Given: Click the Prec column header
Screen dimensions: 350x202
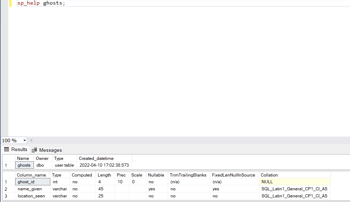Looking at the screenshot, I should pyautogui.click(x=122, y=175).
